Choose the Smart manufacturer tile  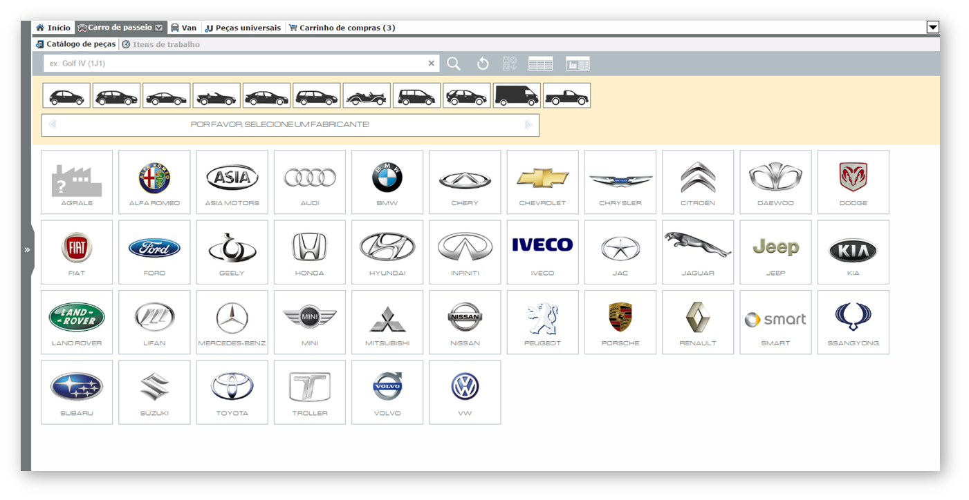pos(775,322)
